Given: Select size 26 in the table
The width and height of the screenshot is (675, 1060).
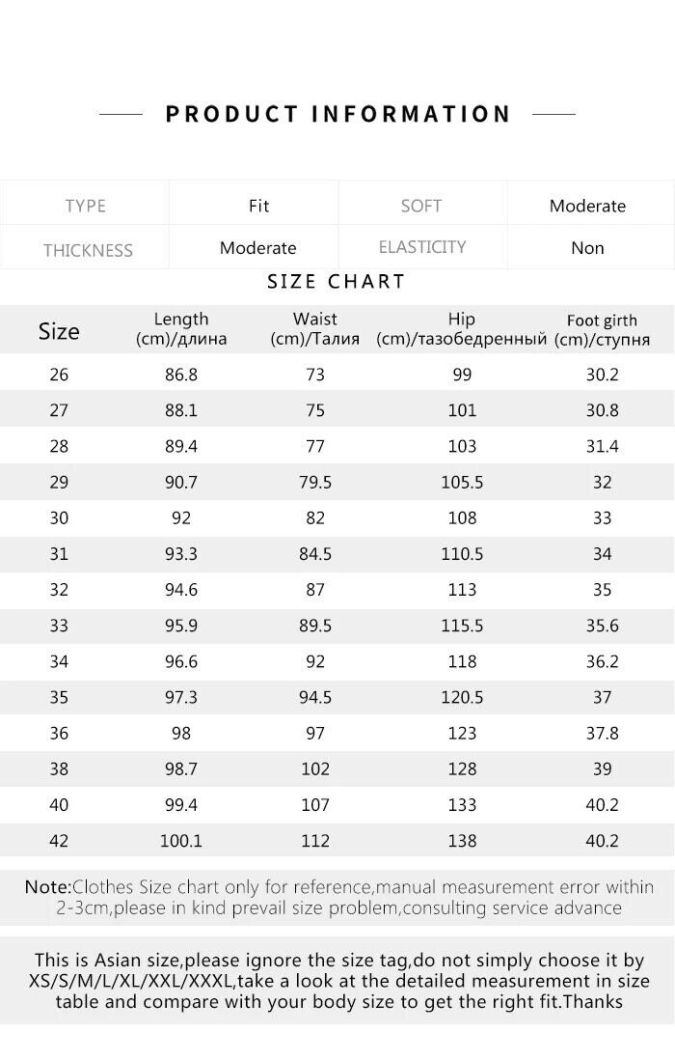Looking at the screenshot, I should [x=59, y=375].
